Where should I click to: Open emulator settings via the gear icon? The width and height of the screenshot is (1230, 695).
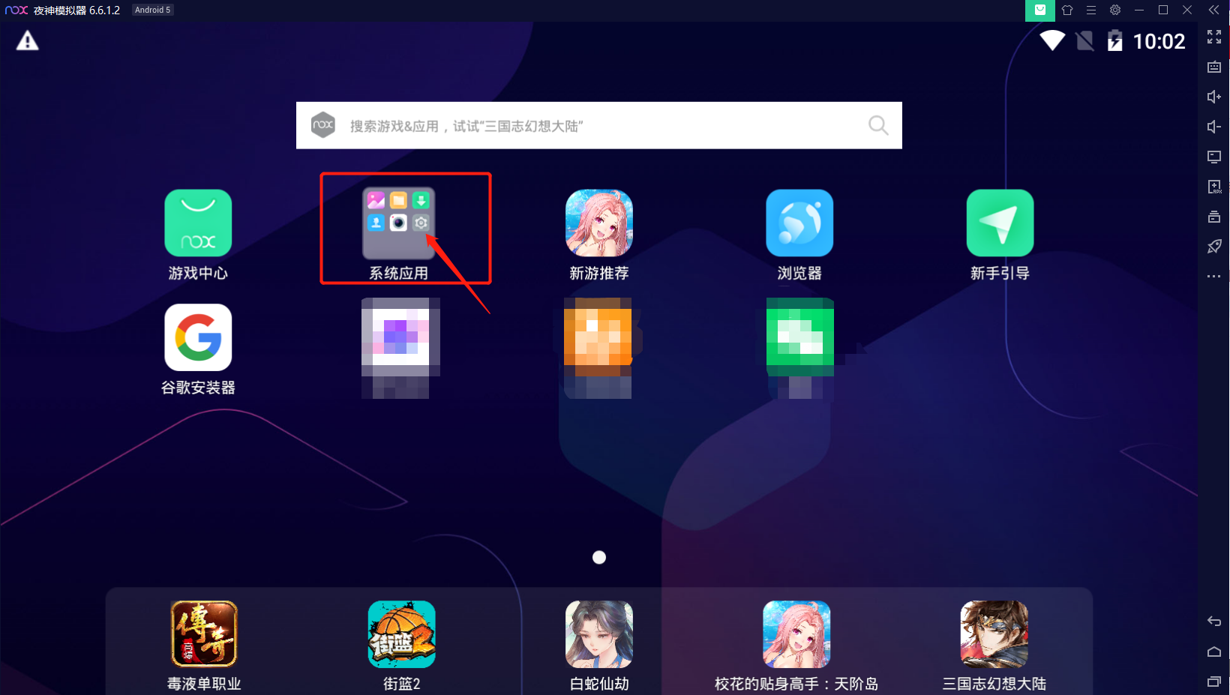1115,10
